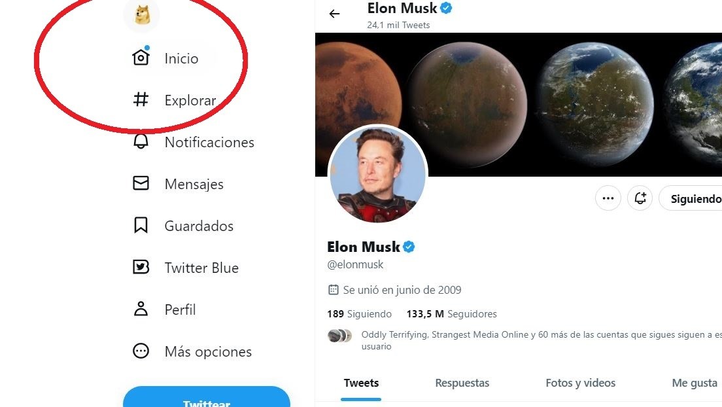Open the Mensajes inbox
Image resolution: width=722 pixels, height=407 pixels.
coord(194,184)
